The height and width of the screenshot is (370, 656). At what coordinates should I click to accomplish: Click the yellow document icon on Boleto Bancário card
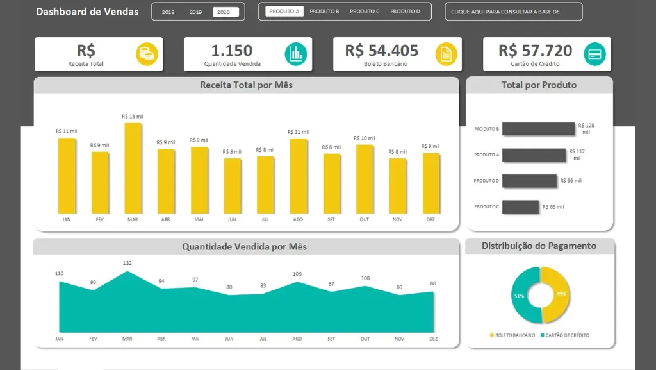pyautogui.click(x=446, y=54)
